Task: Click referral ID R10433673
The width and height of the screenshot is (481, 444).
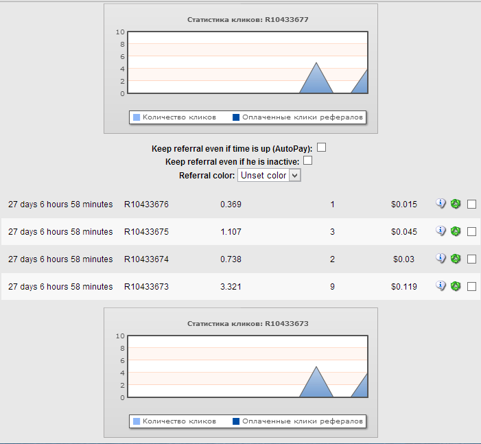Action: click(146, 287)
